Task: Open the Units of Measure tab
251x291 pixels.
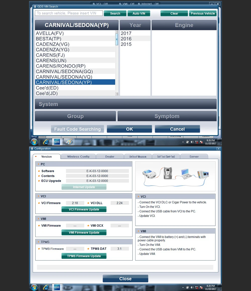Action: (x=138, y=157)
